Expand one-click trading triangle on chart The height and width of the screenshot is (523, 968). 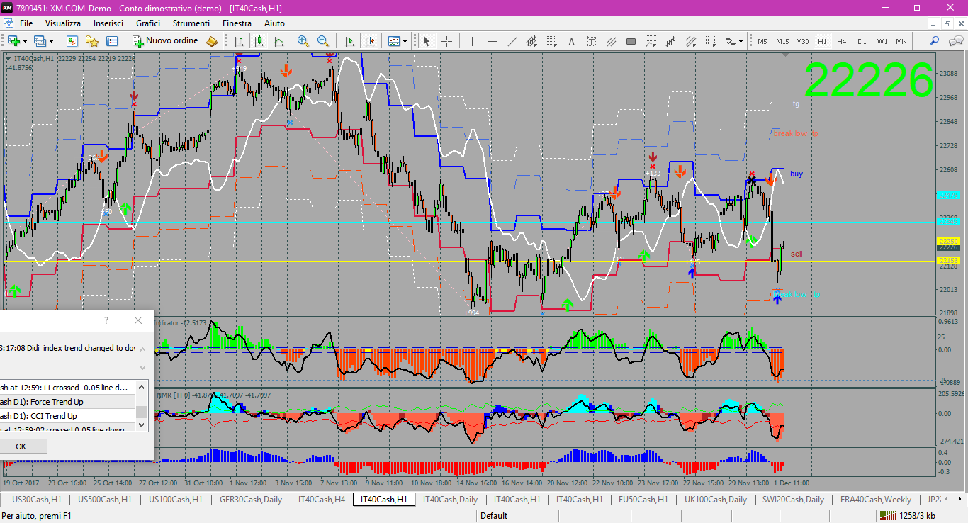(8, 58)
